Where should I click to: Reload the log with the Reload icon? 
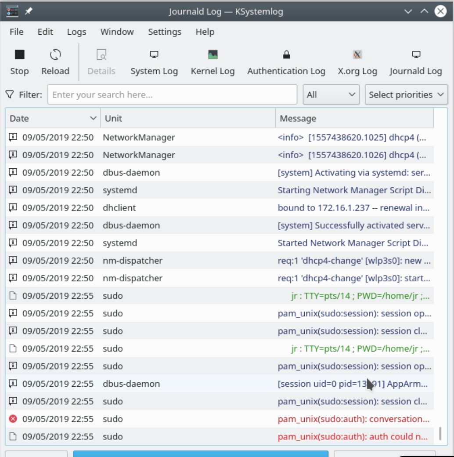(55, 55)
